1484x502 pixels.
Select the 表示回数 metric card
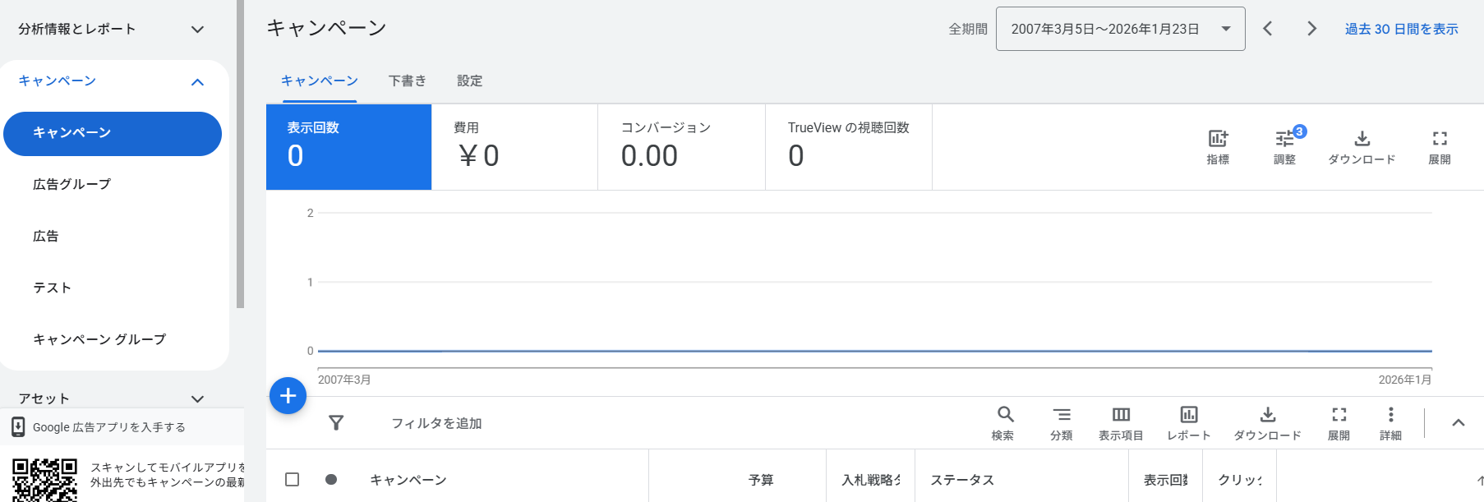[x=348, y=147]
